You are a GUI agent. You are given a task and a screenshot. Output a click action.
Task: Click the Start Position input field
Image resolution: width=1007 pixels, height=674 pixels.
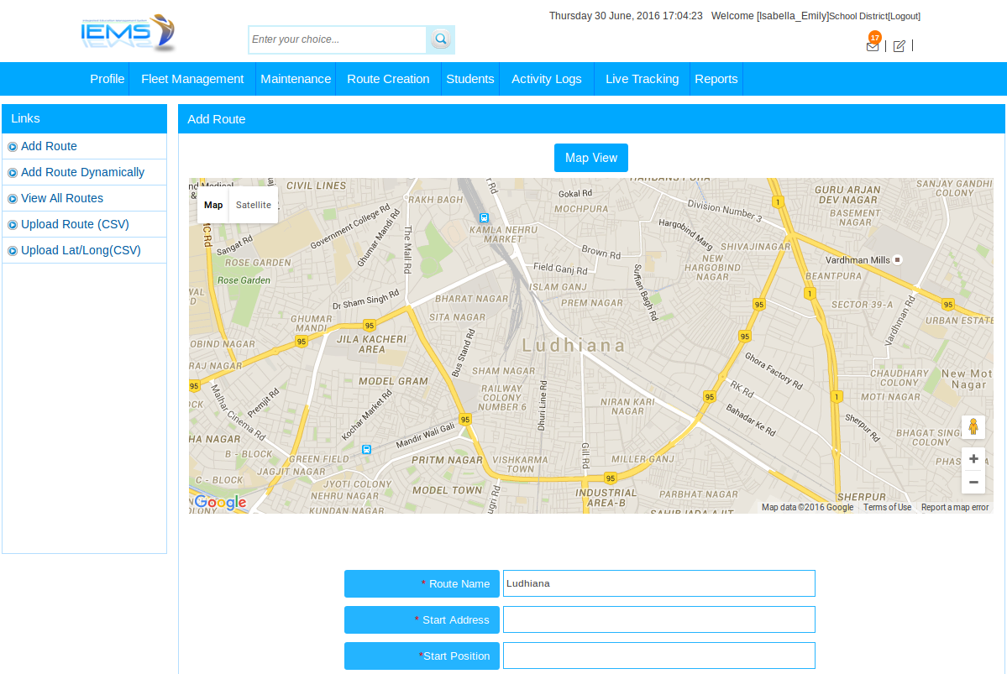659,656
